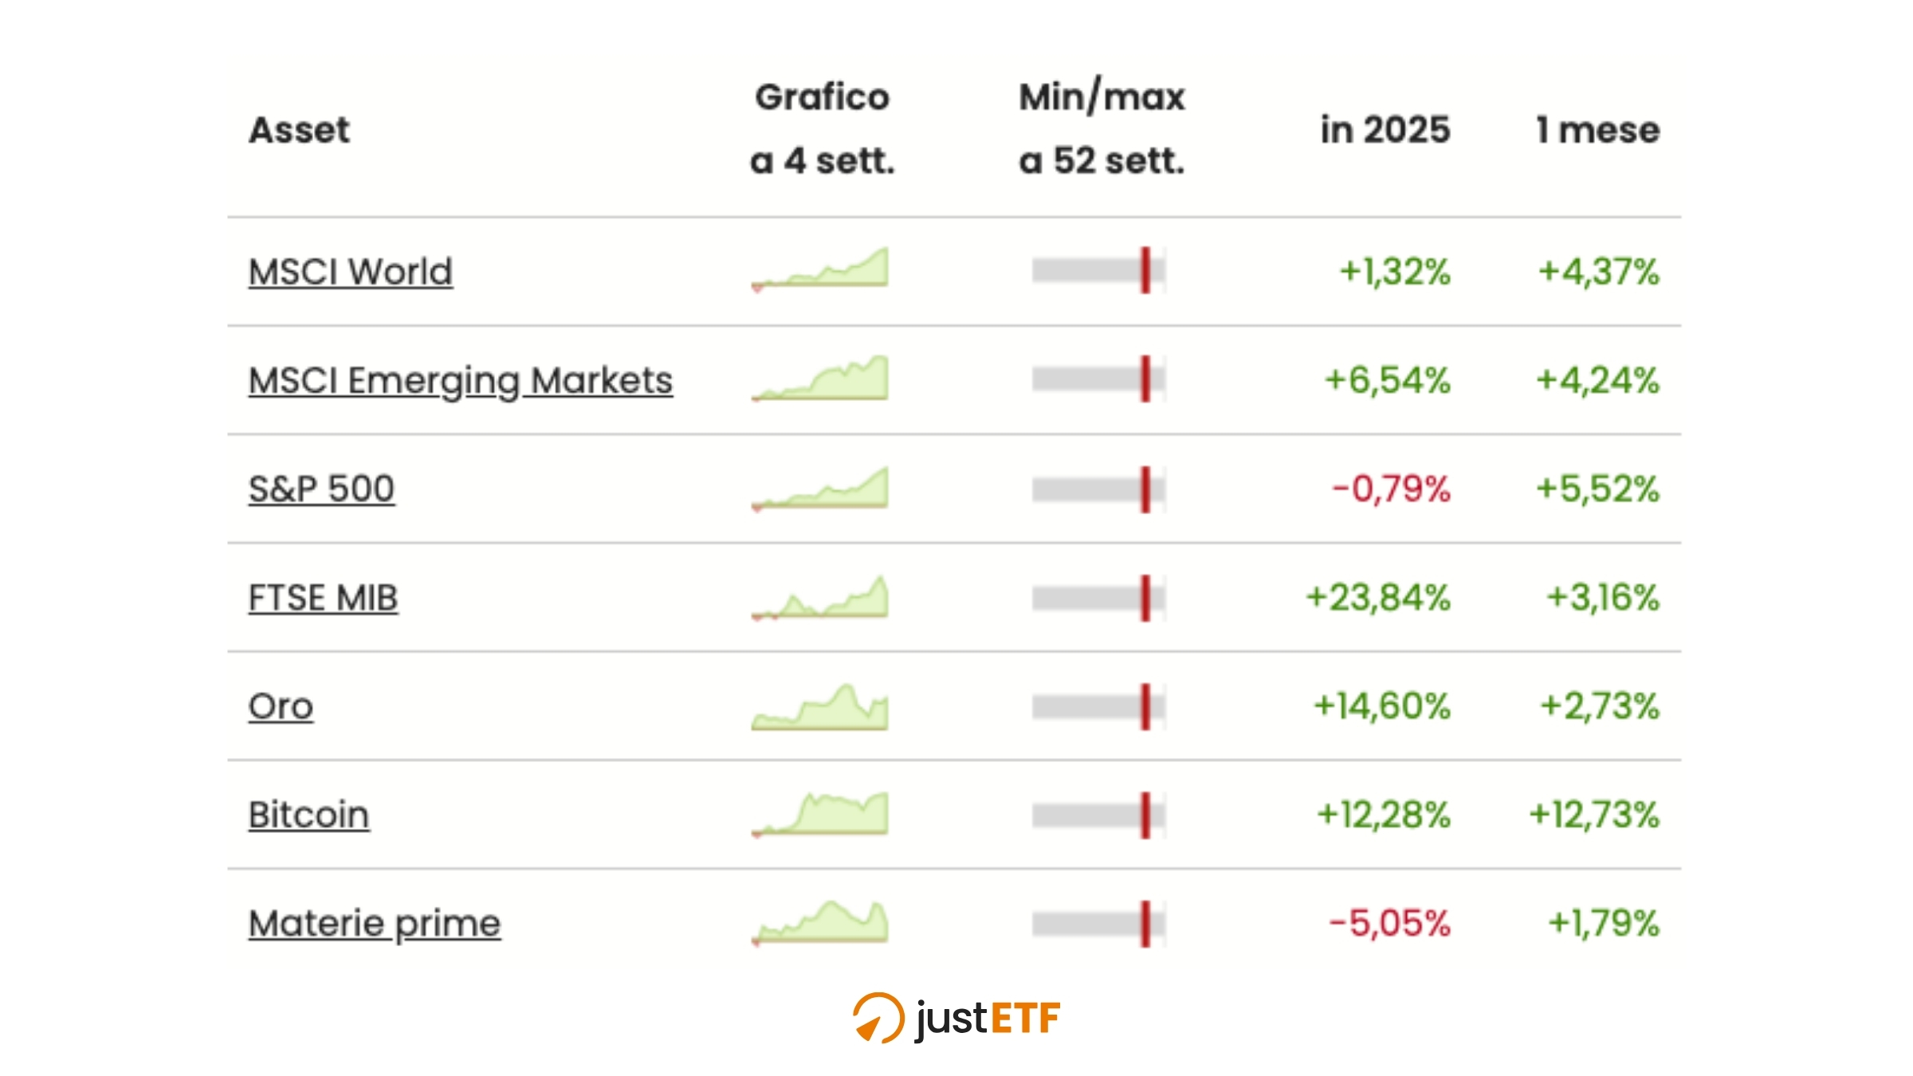1913x1076 pixels.
Task: Click the '1 mese' column header
Action: click(1597, 129)
